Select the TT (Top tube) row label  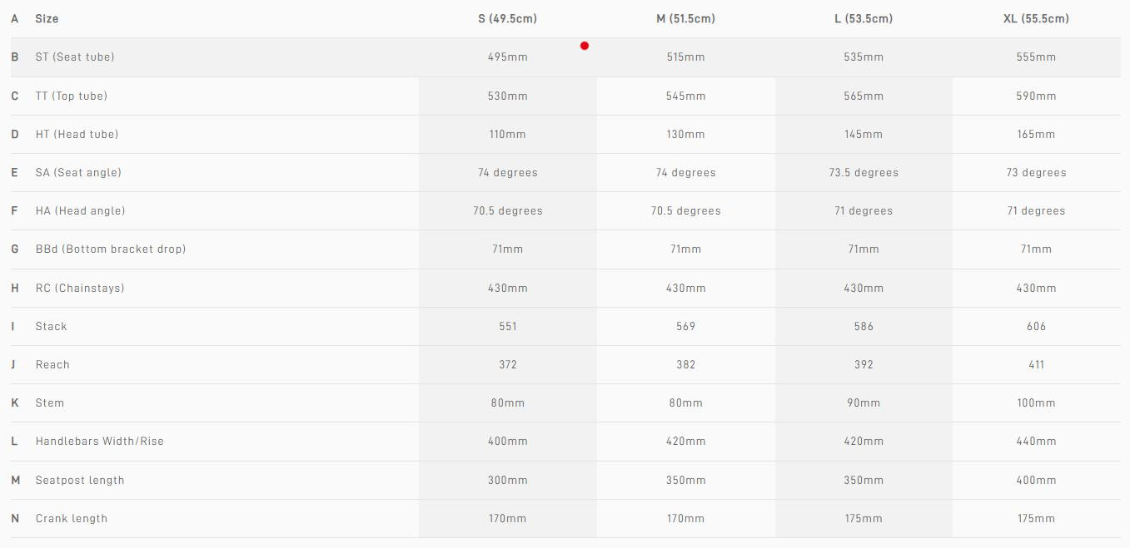click(x=72, y=96)
